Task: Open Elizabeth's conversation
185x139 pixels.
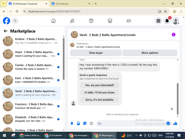Action: point(31,119)
